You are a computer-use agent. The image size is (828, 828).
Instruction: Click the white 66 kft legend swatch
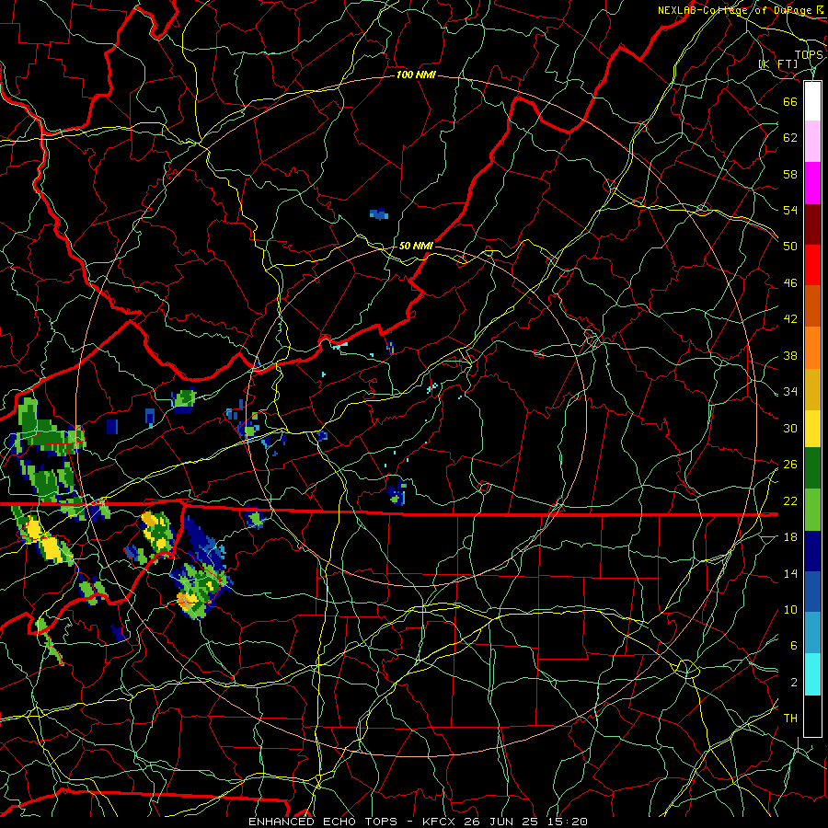point(812,101)
